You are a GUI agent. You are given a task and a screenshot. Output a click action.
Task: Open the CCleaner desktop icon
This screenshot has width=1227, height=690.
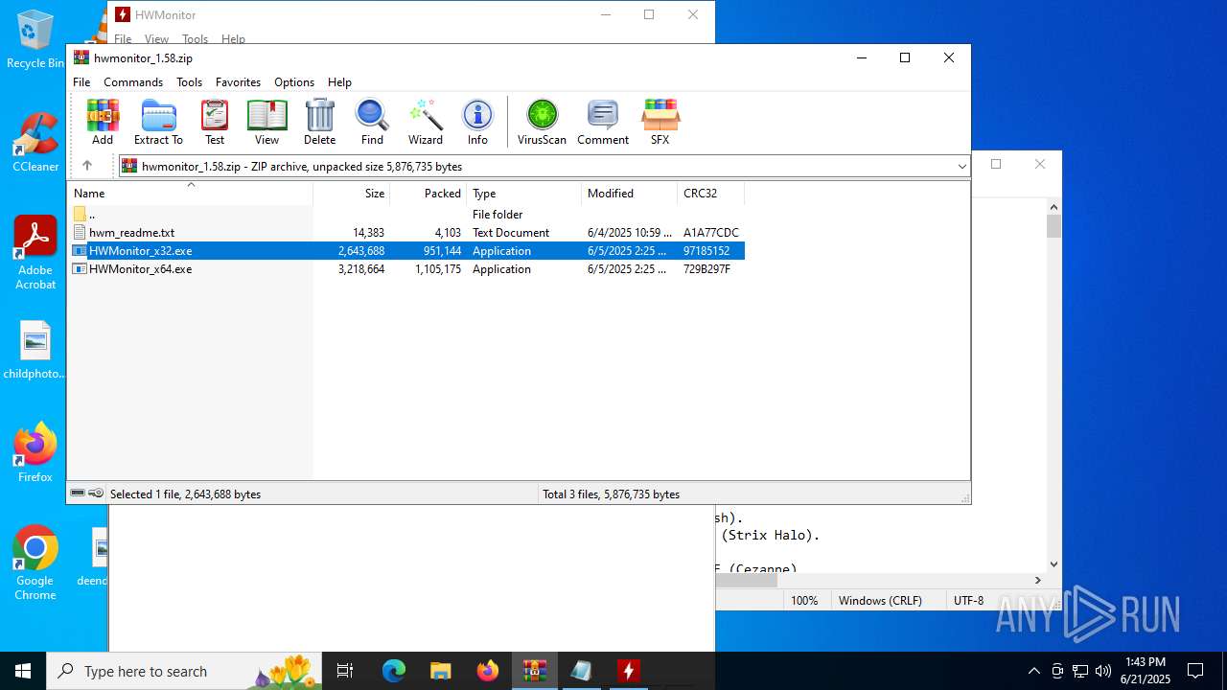click(x=35, y=143)
